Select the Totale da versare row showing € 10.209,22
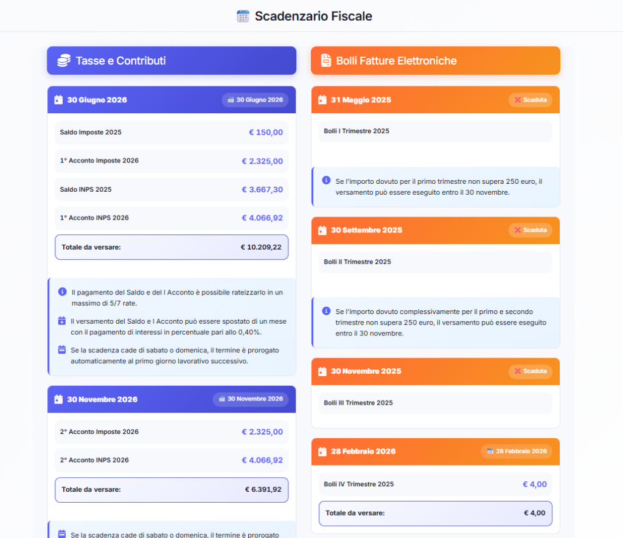Image resolution: width=623 pixels, height=538 pixels. point(171,247)
